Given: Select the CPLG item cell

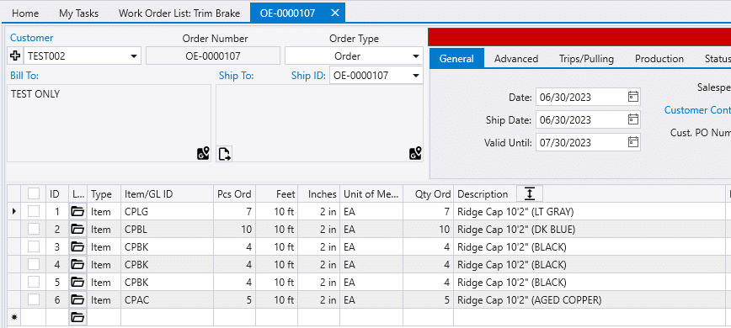Looking at the screenshot, I should pyautogui.click(x=168, y=212).
